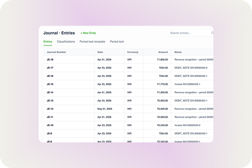
Task: Click memo Invoice INV-20260423-2
Action: click(187, 125)
